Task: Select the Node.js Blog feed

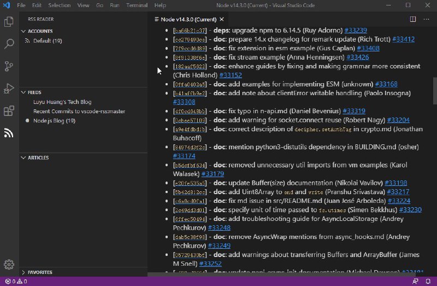Action: (x=54, y=120)
